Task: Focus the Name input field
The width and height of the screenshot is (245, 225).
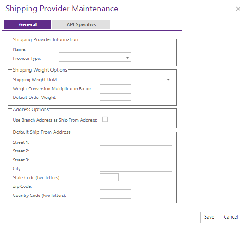Action: pos(95,49)
